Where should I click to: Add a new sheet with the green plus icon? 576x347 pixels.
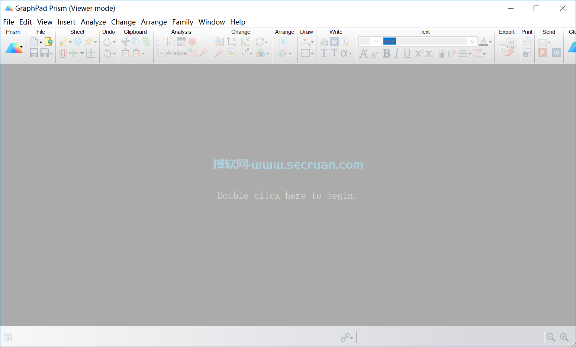coord(74,53)
